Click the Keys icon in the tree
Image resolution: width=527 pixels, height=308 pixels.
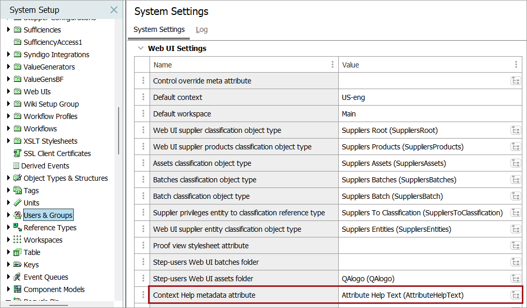click(18, 265)
